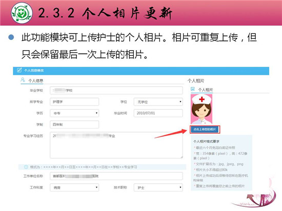Click the info icon before 格式为 hint
The image size is (282, 211).
[26, 167]
